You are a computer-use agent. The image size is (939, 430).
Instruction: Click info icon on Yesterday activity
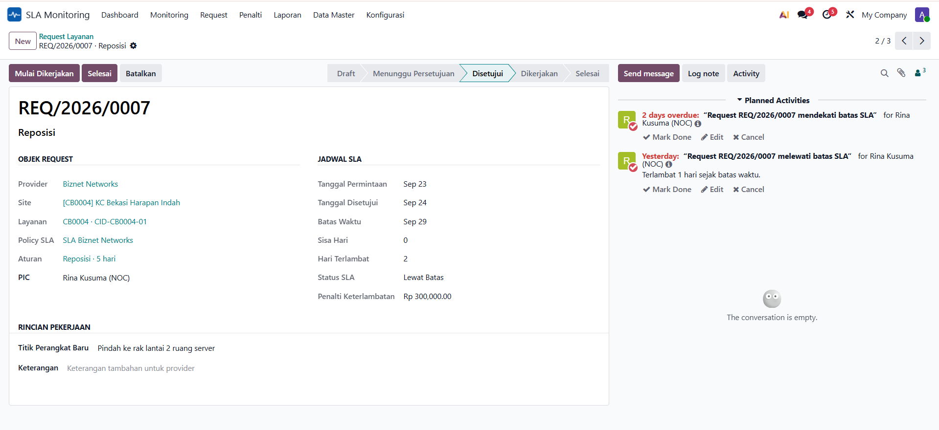[x=669, y=165]
